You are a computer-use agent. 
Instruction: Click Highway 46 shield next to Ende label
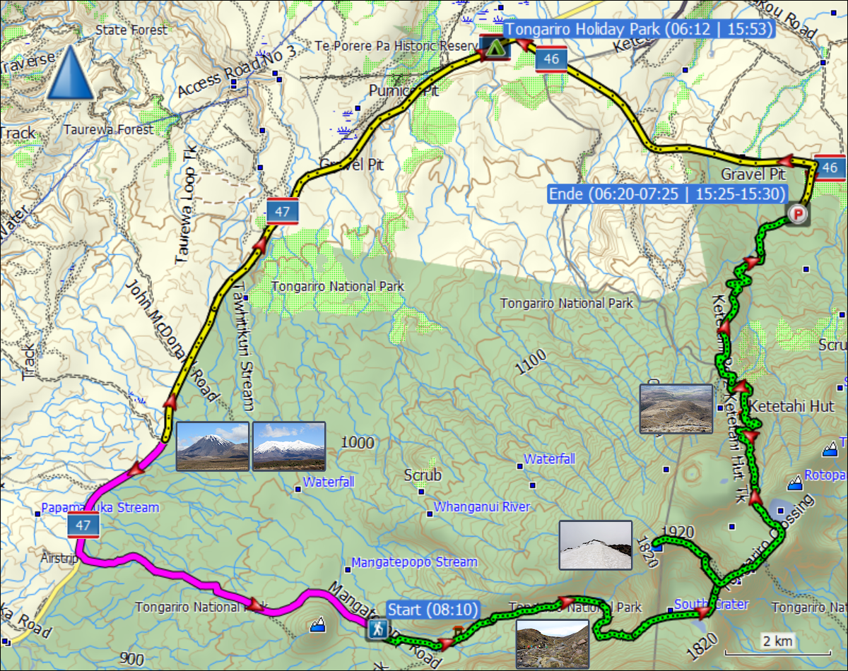coord(830,167)
